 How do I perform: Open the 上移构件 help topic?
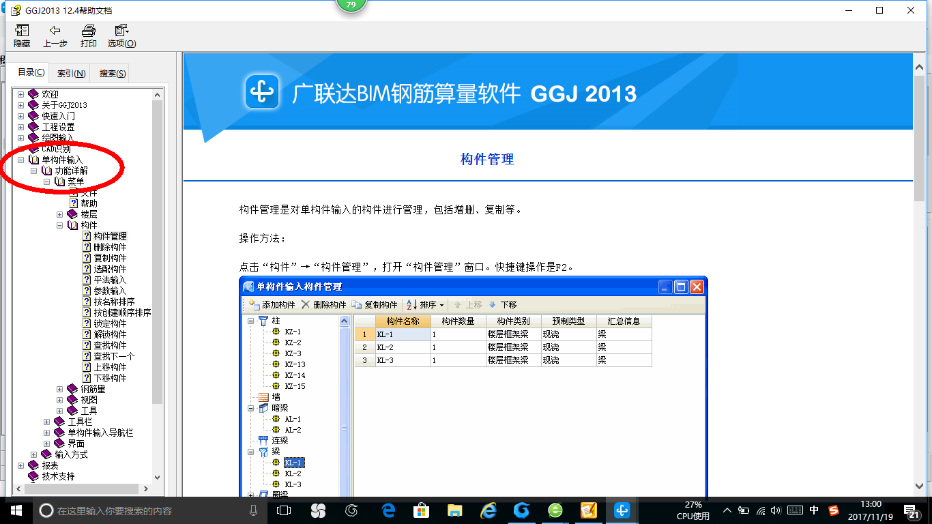tap(110, 367)
